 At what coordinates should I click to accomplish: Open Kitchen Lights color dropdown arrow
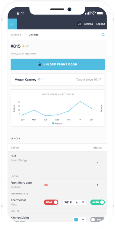coord(83,220)
